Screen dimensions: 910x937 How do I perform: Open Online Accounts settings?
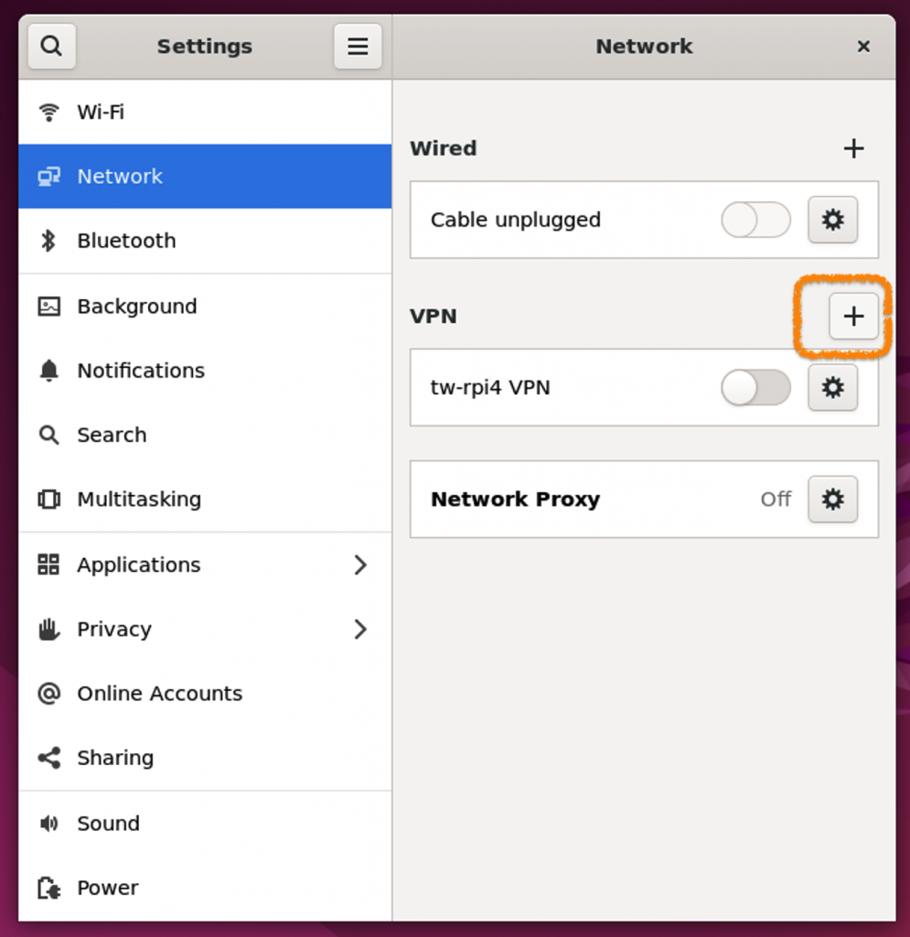tap(159, 694)
